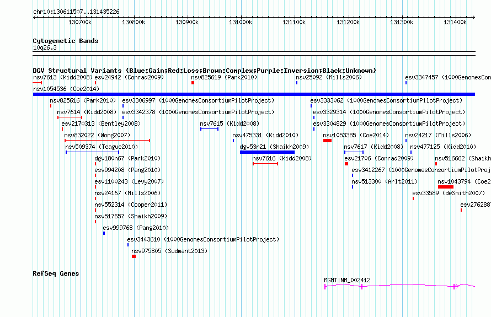491x317 pixels.
Task: Select the nsv825619 (Park2010) label
Action: click(224, 77)
